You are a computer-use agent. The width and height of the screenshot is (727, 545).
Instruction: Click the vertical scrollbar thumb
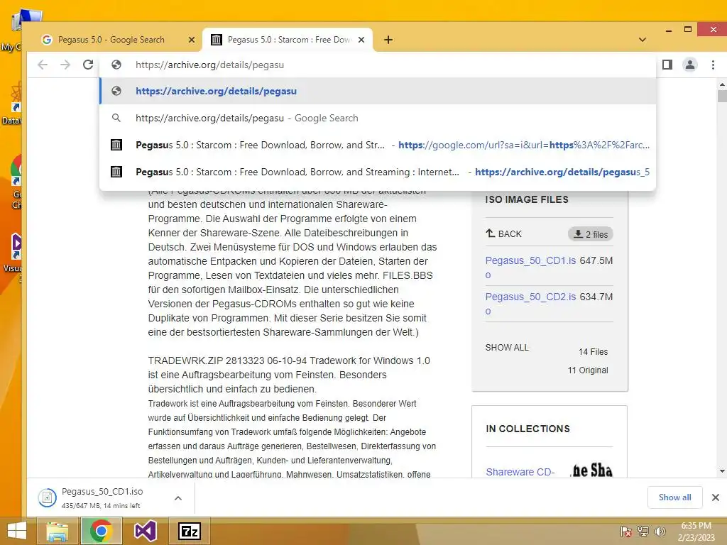pos(722,96)
